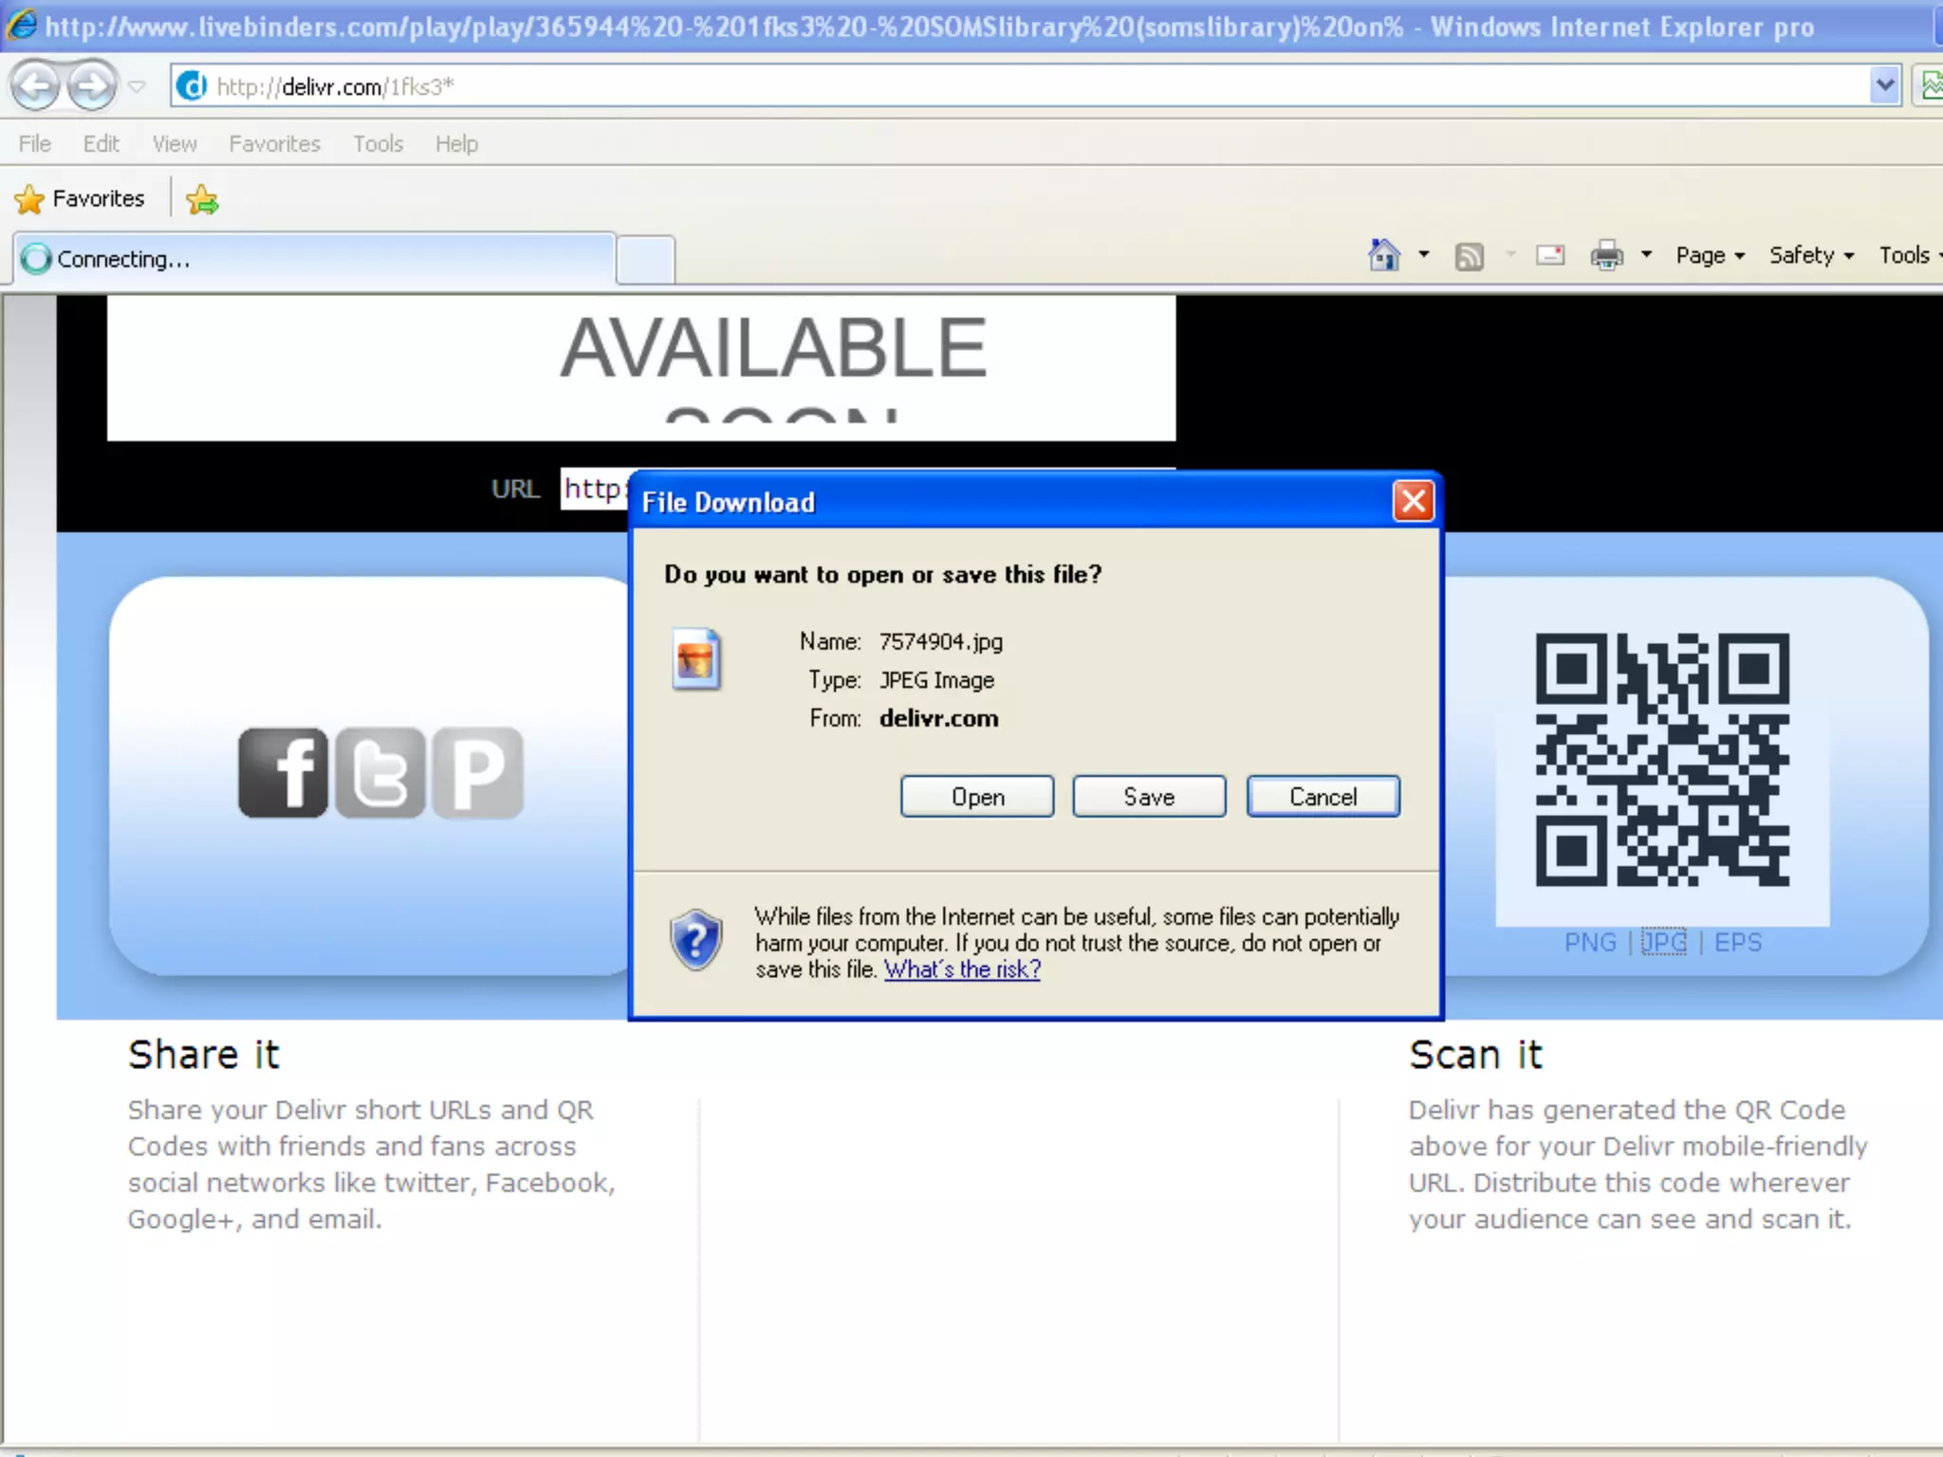Click the browser Back arrow button
1943x1457 pixels.
(36, 86)
